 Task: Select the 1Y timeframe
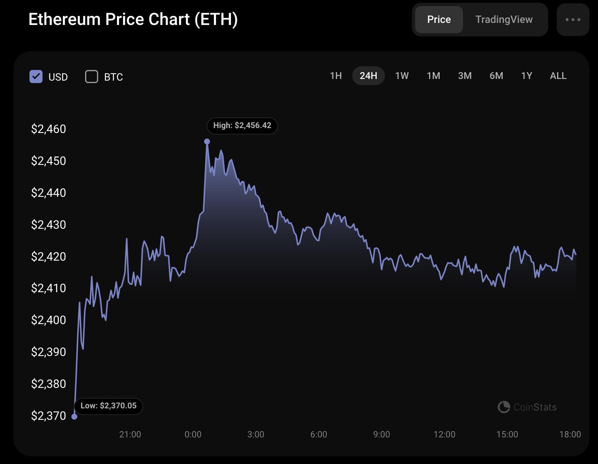(526, 76)
